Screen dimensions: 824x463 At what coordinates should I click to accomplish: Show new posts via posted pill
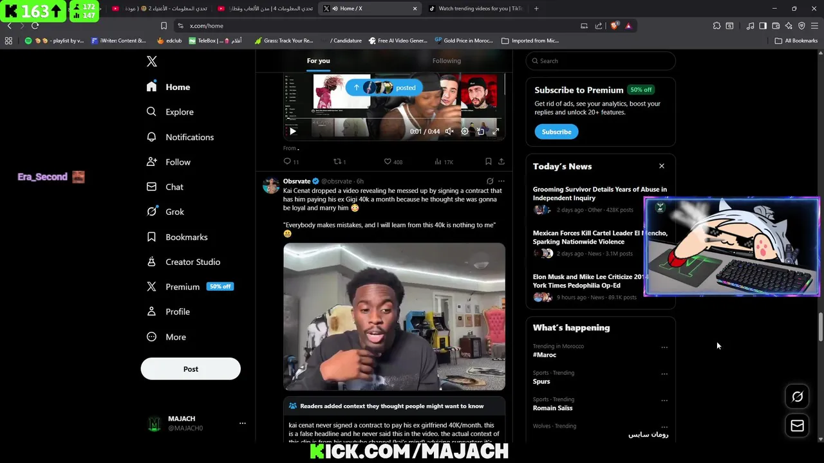pyautogui.click(x=384, y=87)
